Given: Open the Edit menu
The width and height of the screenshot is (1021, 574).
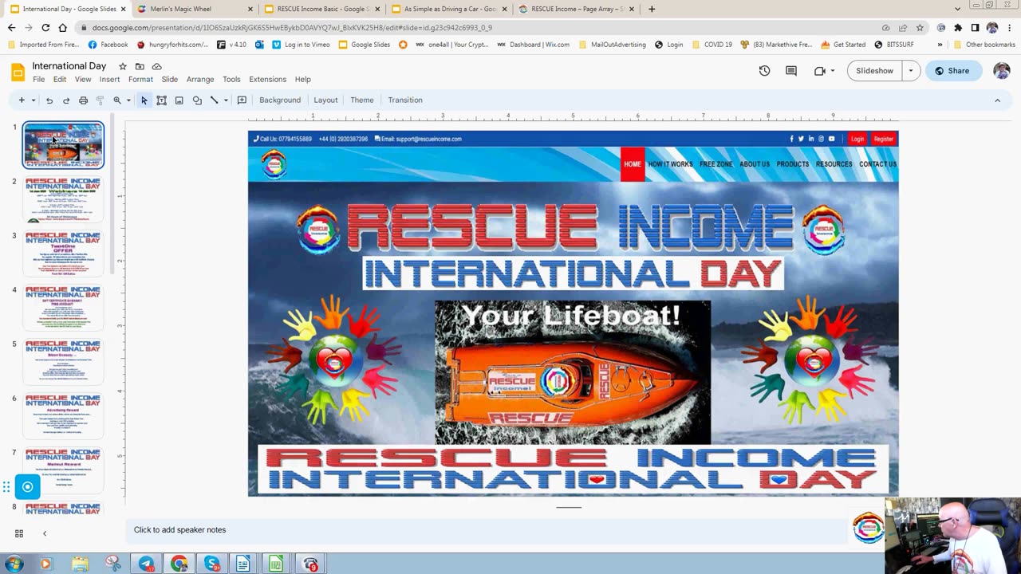Looking at the screenshot, I should tap(60, 80).
